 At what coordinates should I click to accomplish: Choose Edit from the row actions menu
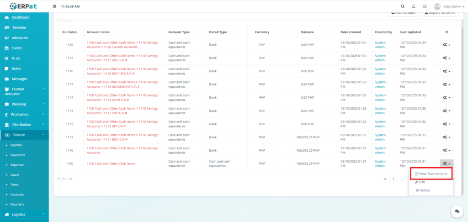[x=420, y=182]
